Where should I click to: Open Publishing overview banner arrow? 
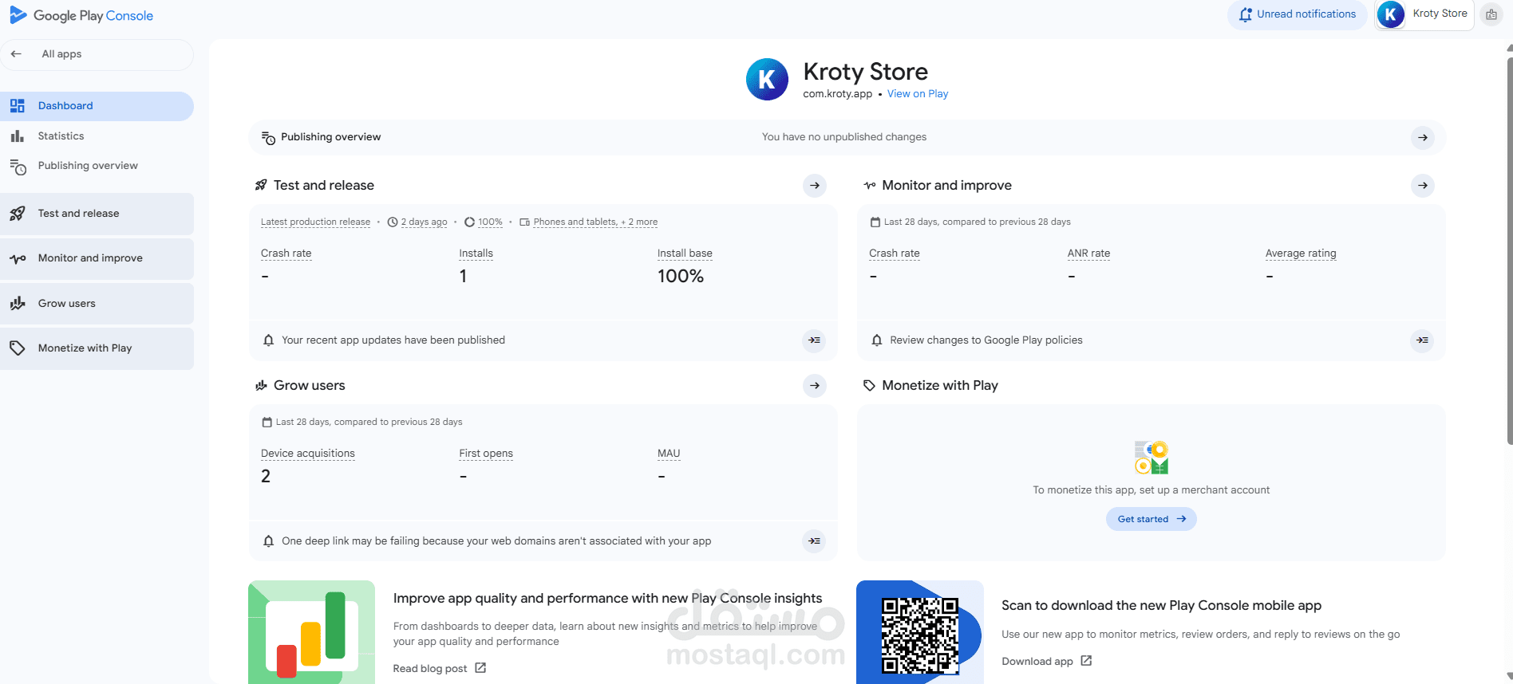[1423, 138]
